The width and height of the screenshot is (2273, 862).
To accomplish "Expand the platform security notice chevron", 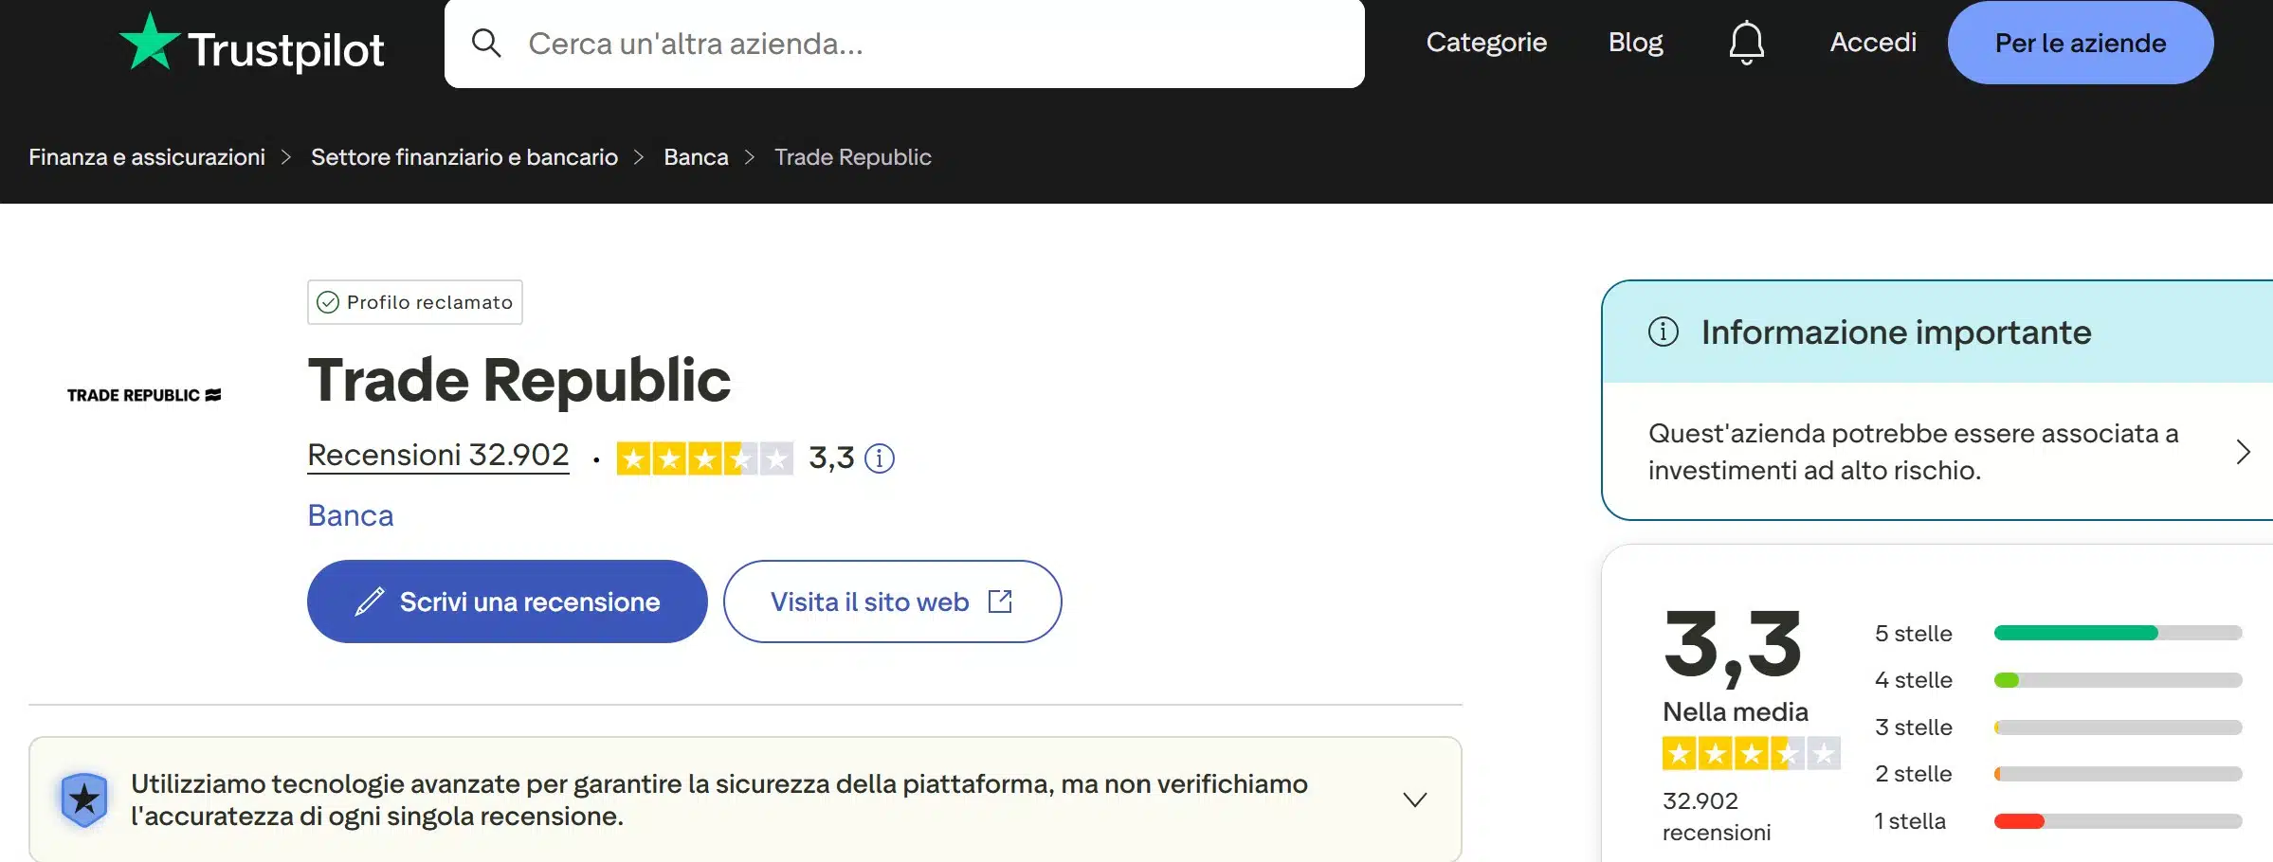I will point(1415,799).
